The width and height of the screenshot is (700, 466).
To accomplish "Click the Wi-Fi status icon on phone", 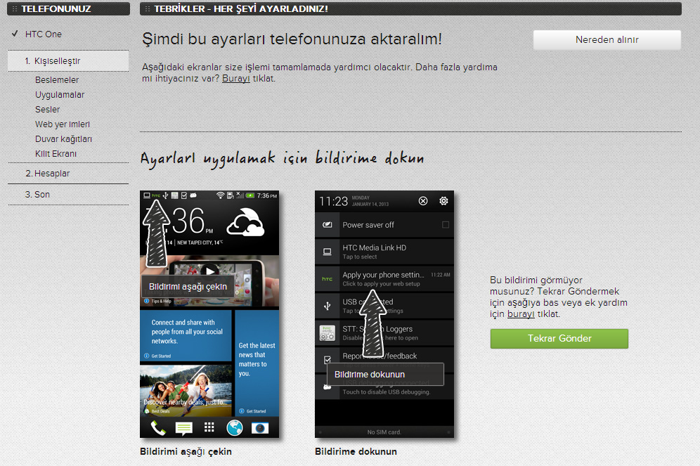I will (x=220, y=195).
